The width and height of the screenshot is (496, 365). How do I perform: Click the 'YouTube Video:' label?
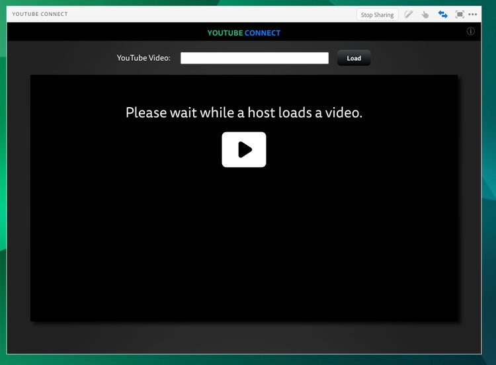144,58
